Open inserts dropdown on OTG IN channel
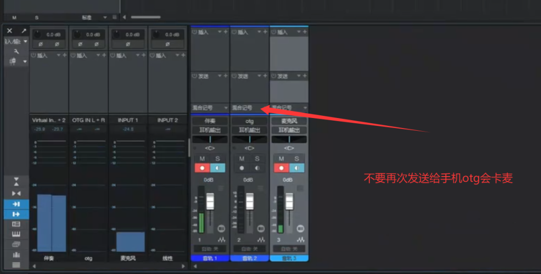The width and height of the screenshot is (541, 274). [x=98, y=56]
